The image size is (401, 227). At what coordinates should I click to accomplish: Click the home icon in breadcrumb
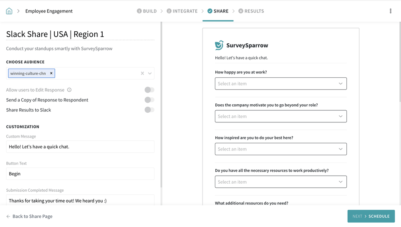pos(9,11)
